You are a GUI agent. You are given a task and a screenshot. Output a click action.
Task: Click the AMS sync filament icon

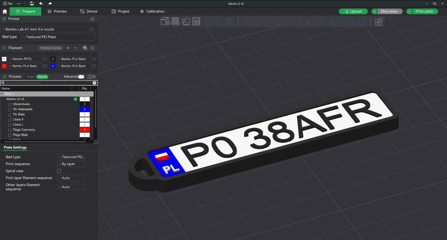point(85,48)
